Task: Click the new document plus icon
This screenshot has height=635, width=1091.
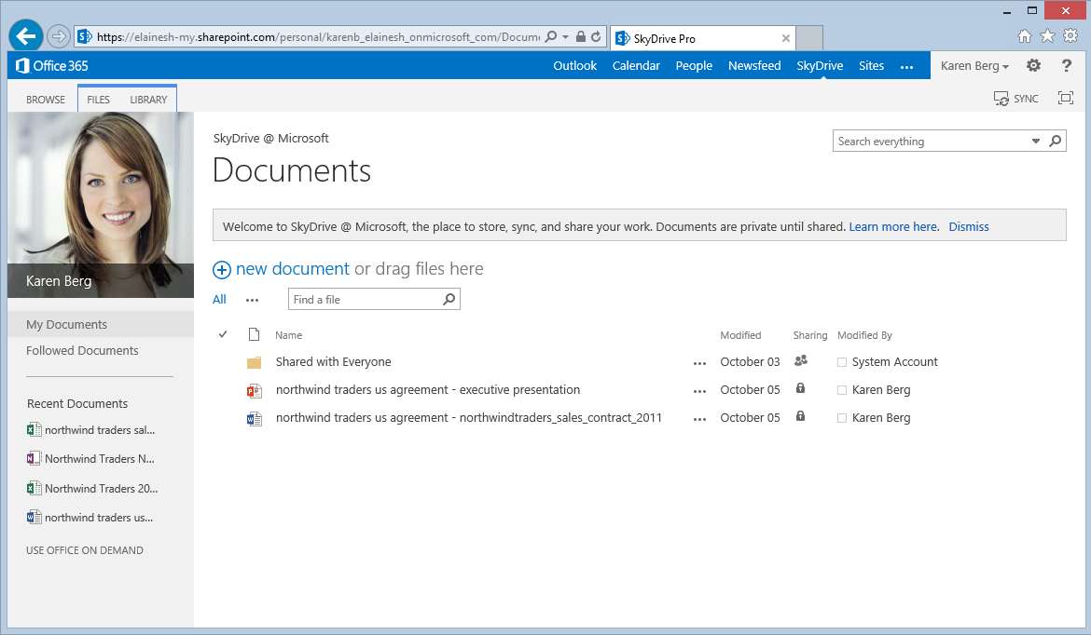Action: pyautogui.click(x=221, y=270)
